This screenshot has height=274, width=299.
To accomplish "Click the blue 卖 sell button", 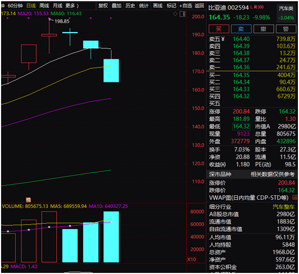I will (x=241, y=29).
